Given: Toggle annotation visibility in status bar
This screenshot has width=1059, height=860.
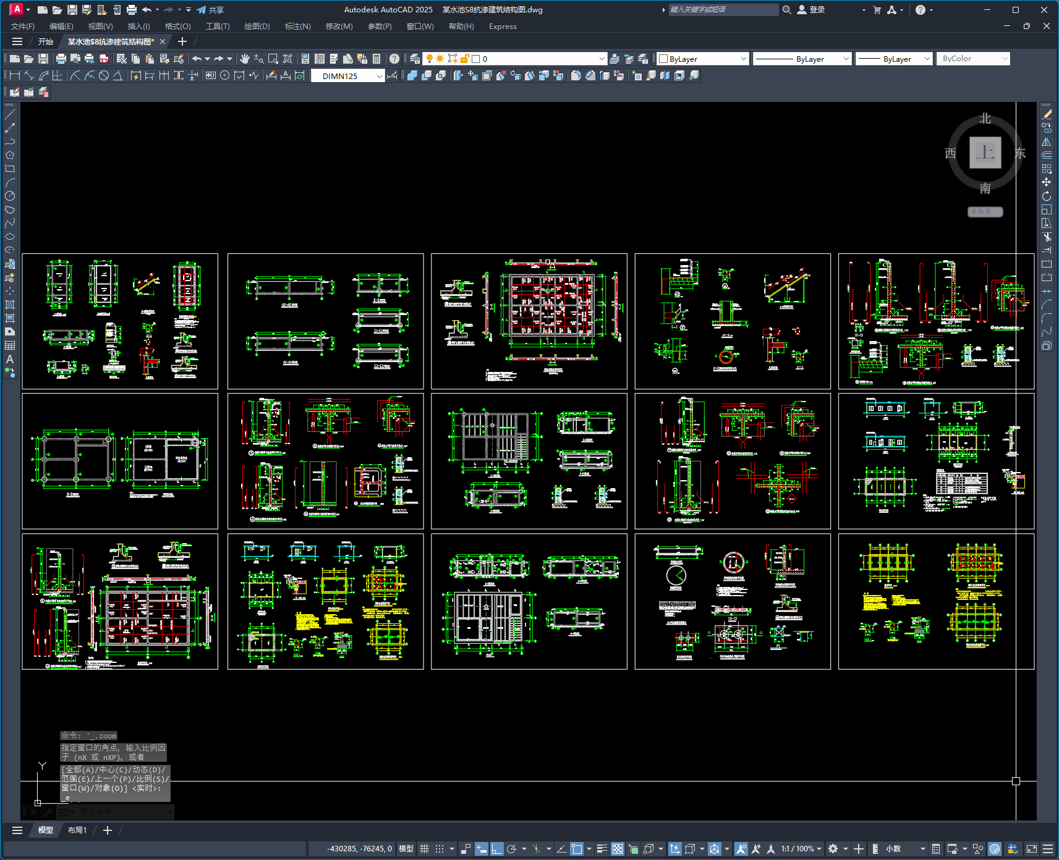Looking at the screenshot, I should pos(741,849).
